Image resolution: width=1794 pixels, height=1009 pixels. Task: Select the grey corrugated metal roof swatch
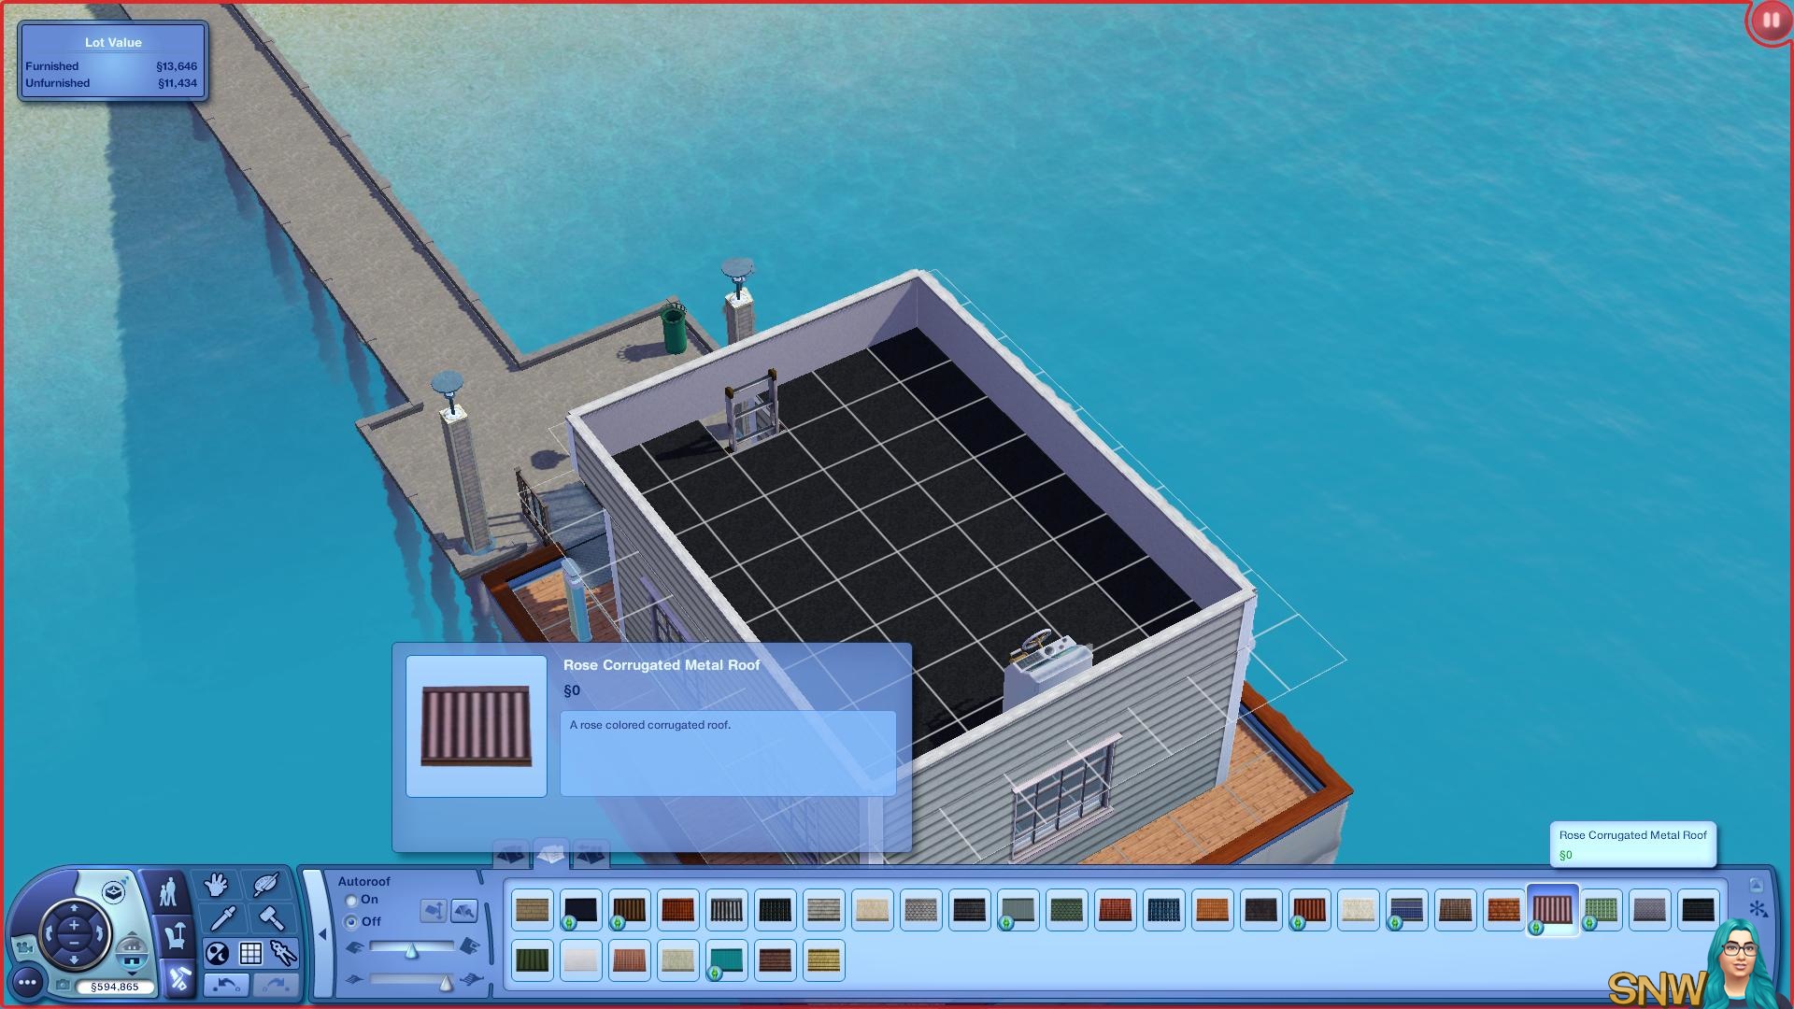coord(726,910)
